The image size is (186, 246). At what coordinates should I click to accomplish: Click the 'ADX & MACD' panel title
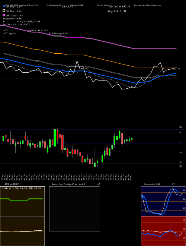click(x=12, y=184)
